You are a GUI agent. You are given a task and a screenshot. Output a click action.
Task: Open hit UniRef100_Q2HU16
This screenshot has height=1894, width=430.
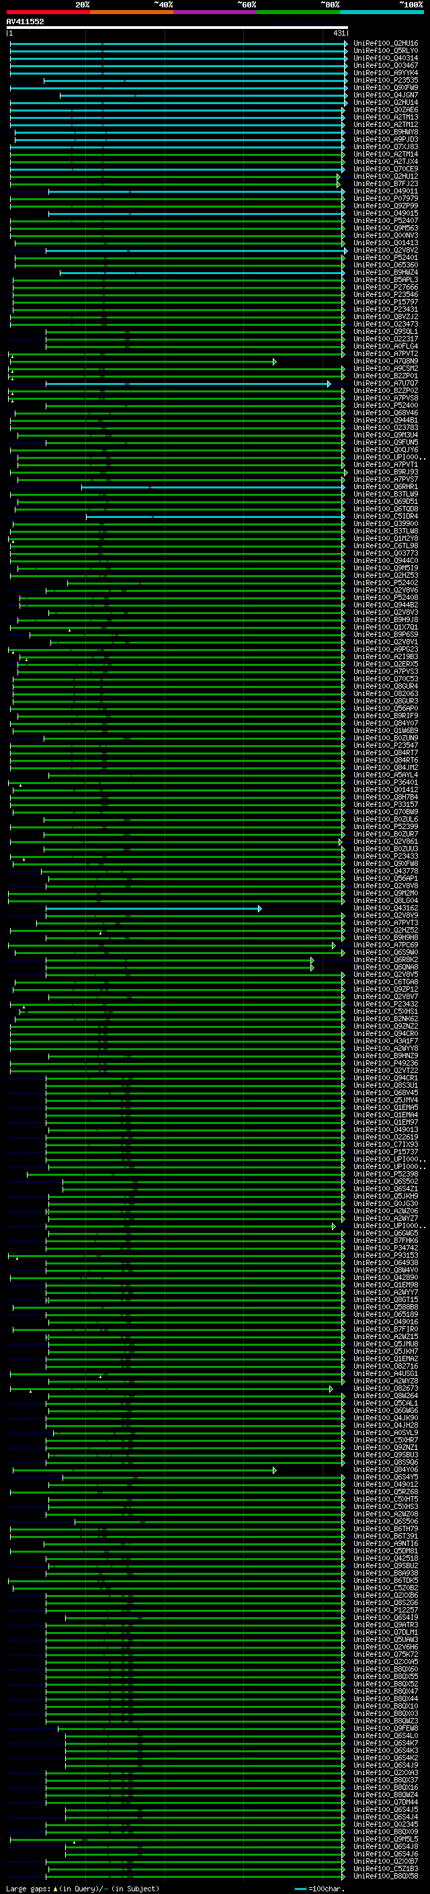click(x=386, y=44)
